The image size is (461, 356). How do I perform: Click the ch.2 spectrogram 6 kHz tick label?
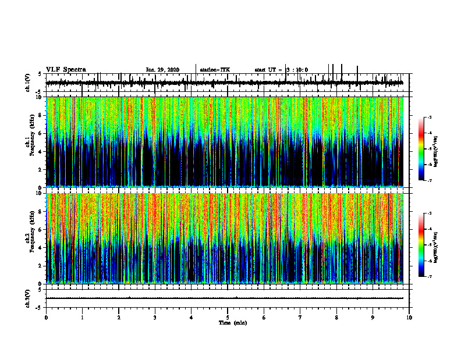pos(40,230)
